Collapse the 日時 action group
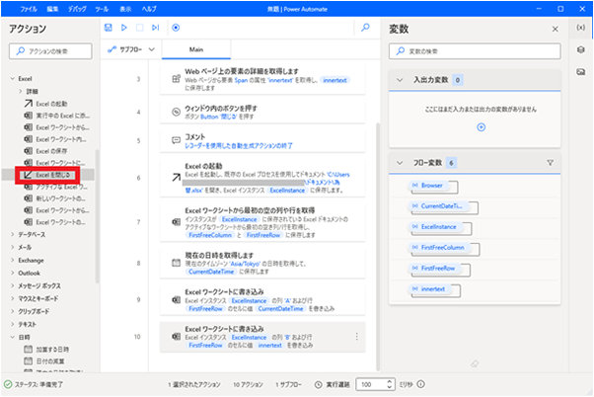 click(x=13, y=337)
